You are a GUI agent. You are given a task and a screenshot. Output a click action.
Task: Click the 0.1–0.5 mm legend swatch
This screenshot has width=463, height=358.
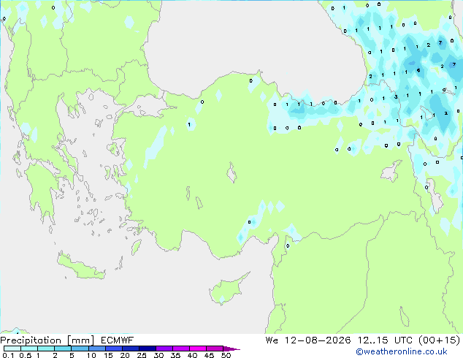[12, 349]
